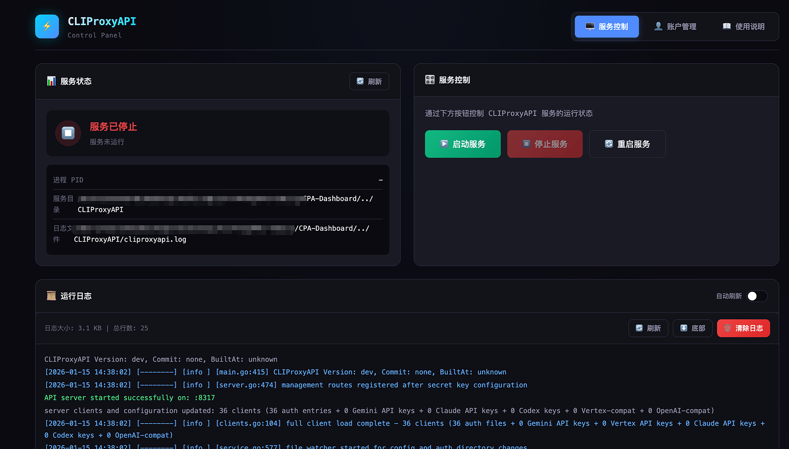The height and width of the screenshot is (449, 789).
Task: Click the red stopped-status square icon
Action: click(x=68, y=133)
